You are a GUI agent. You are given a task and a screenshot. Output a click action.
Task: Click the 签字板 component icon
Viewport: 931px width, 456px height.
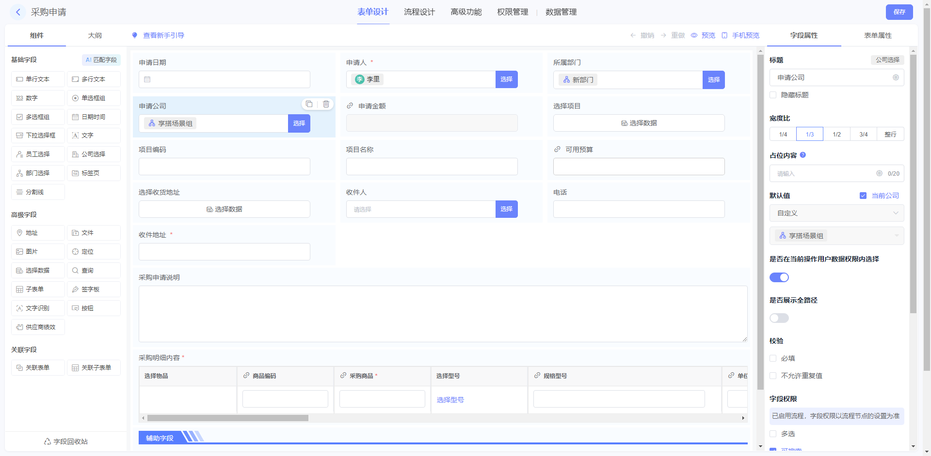point(75,289)
